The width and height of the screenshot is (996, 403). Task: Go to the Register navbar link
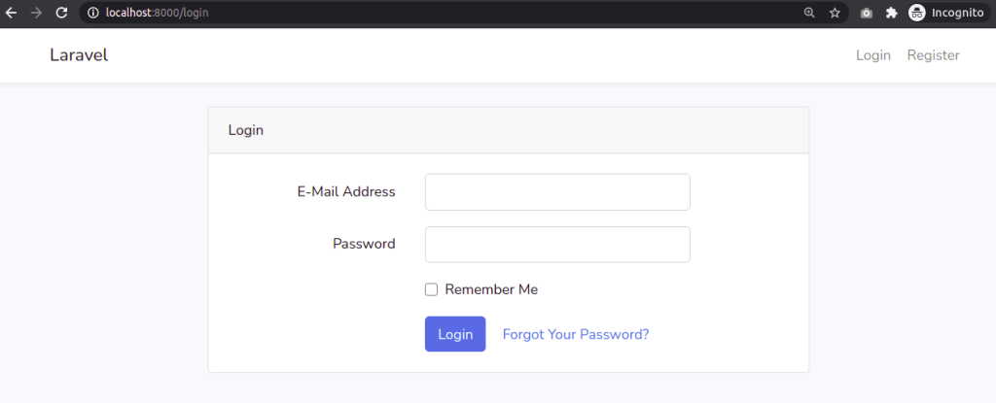[934, 55]
